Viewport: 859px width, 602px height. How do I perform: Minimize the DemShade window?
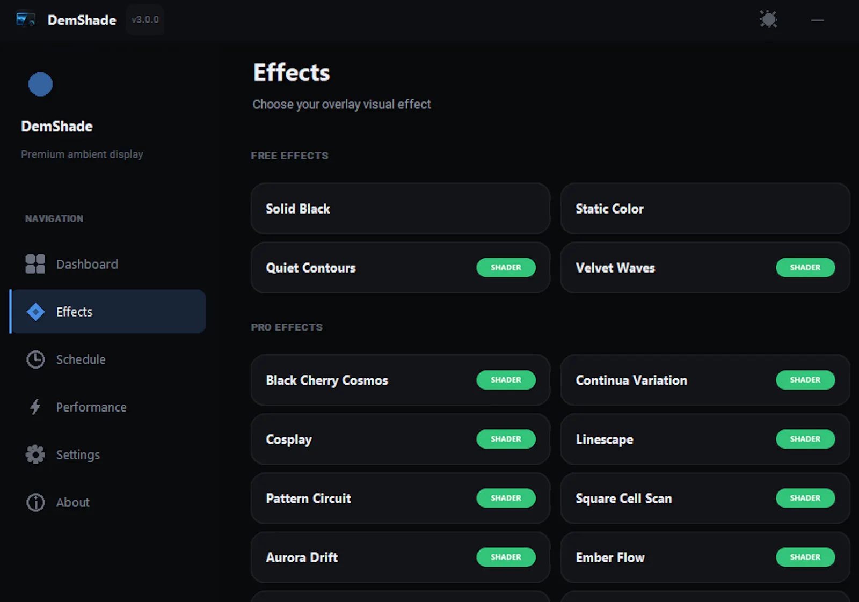click(817, 20)
